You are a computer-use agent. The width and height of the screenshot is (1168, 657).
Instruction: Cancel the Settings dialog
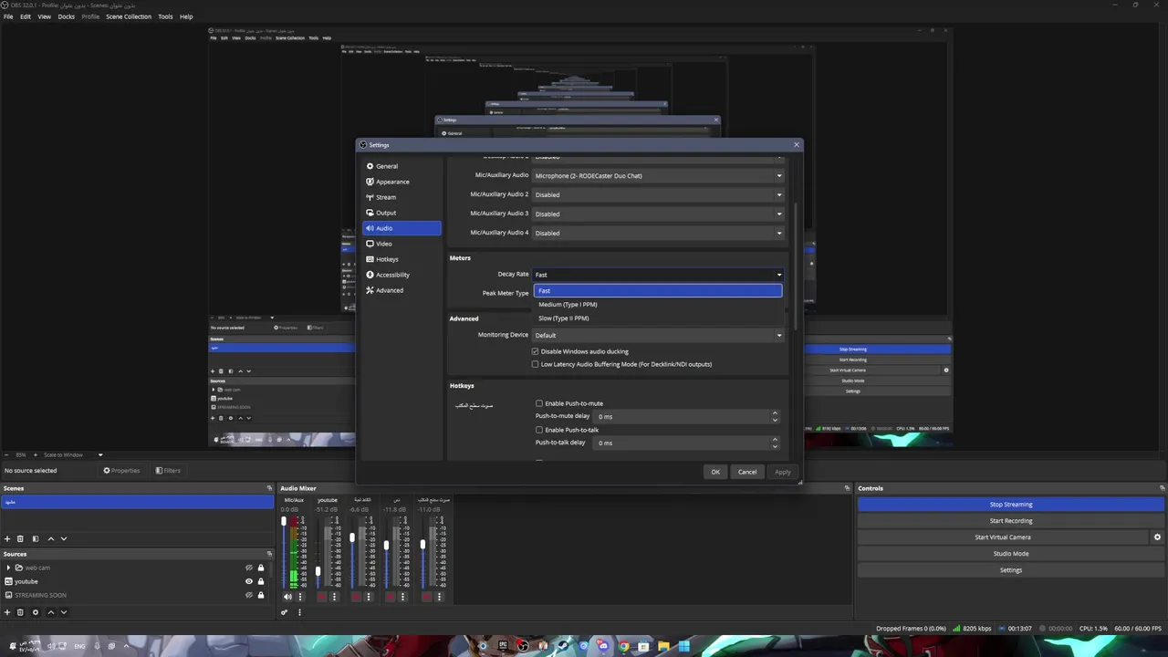click(x=747, y=472)
